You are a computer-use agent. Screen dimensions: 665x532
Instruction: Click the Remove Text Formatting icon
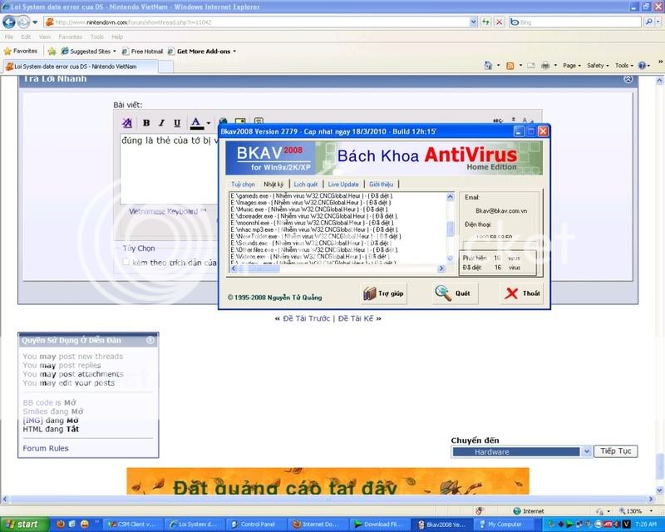[127, 123]
